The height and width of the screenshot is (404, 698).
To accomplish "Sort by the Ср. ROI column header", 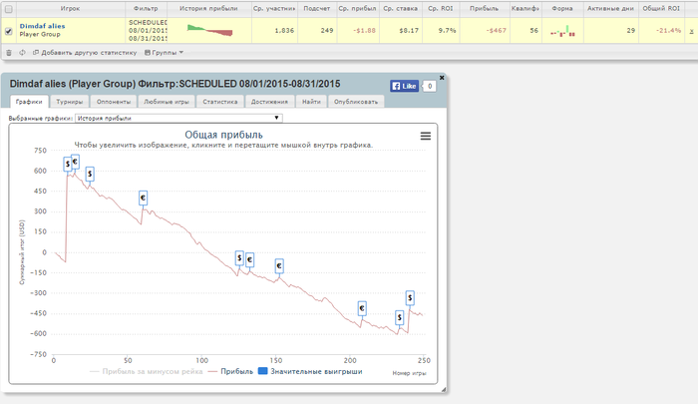I will point(441,8).
